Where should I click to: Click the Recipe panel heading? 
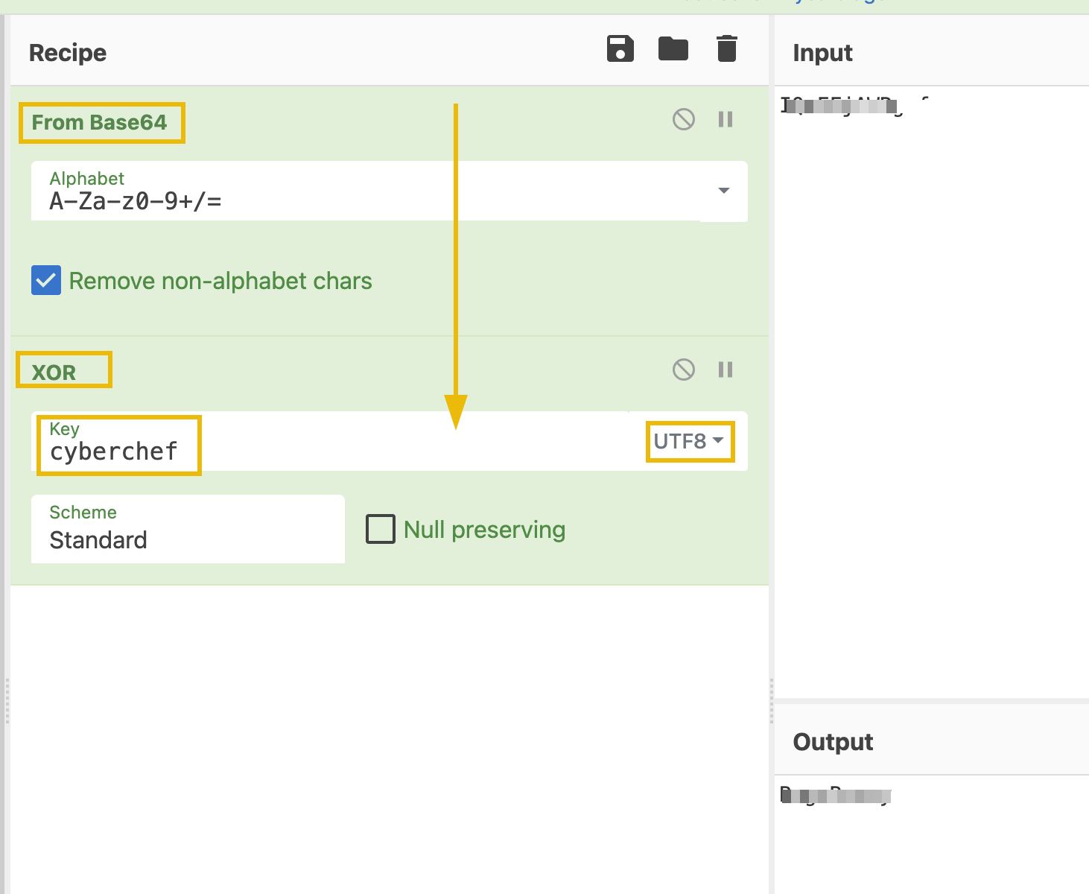pos(67,52)
